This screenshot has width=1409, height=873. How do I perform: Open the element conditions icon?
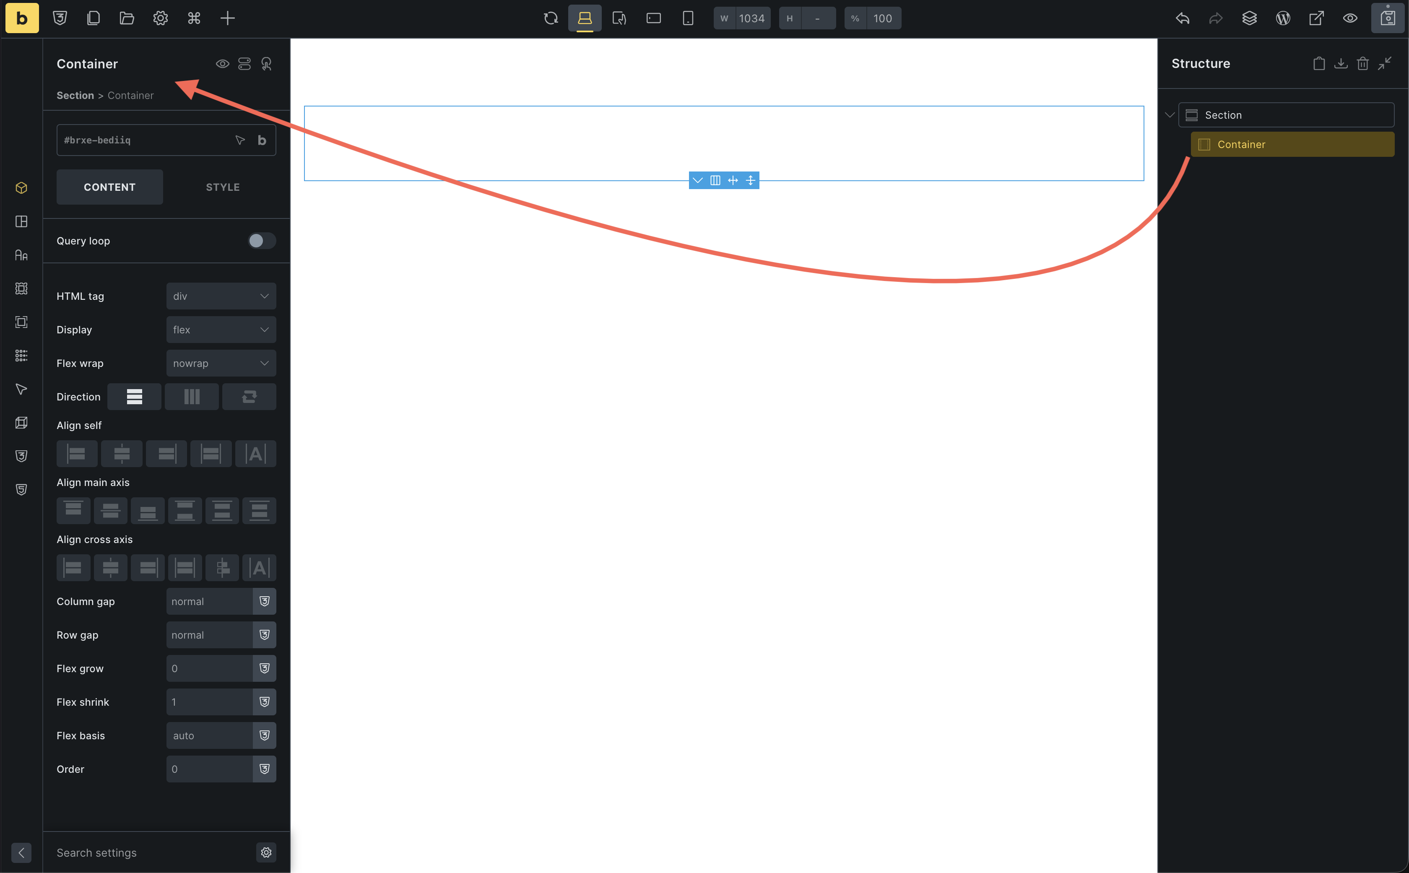244,63
